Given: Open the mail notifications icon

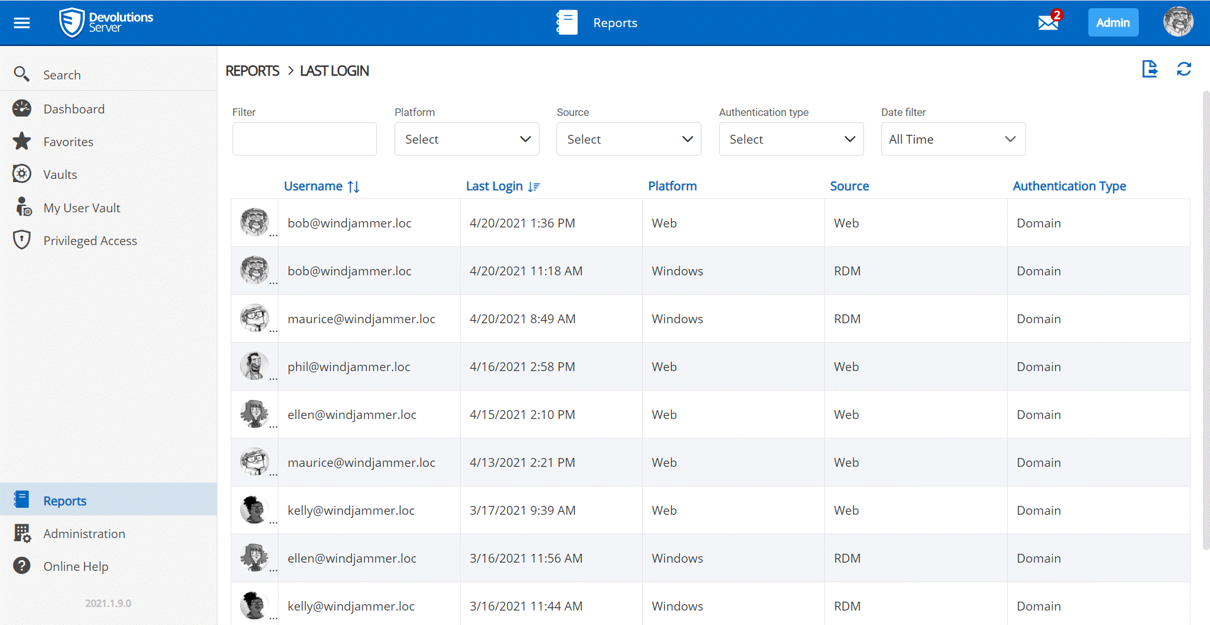Looking at the screenshot, I should click(x=1048, y=23).
